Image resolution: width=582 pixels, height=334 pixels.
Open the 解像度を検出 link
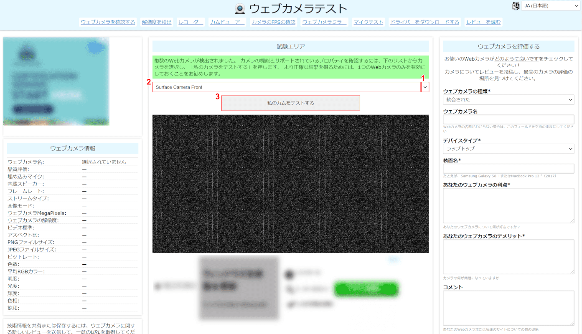click(x=157, y=22)
